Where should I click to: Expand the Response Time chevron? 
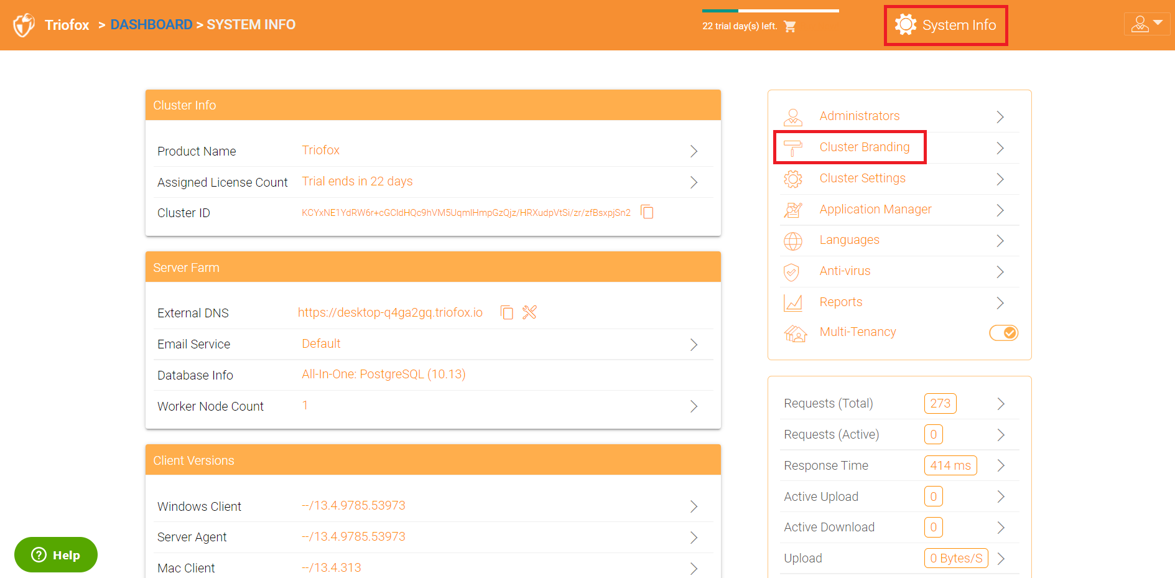[x=1001, y=465]
